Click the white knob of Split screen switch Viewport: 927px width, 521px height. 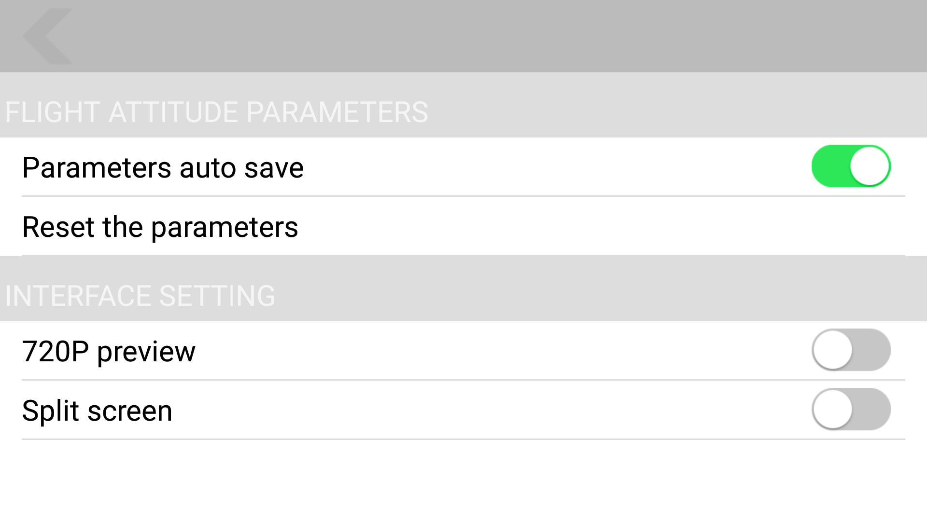pos(832,410)
